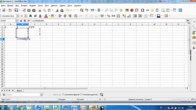Save the document with the floppy icon
Image resolution: width=196 pixels, height=110 pixels.
point(16,10)
